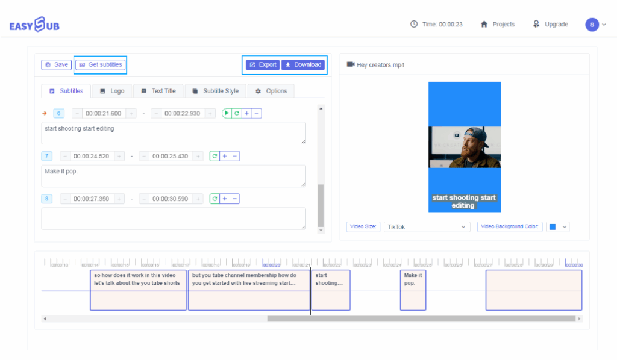Add a subtitle after row 6 with plus icon
Screen dimensions: 617x360
click(x=246, y=113)
